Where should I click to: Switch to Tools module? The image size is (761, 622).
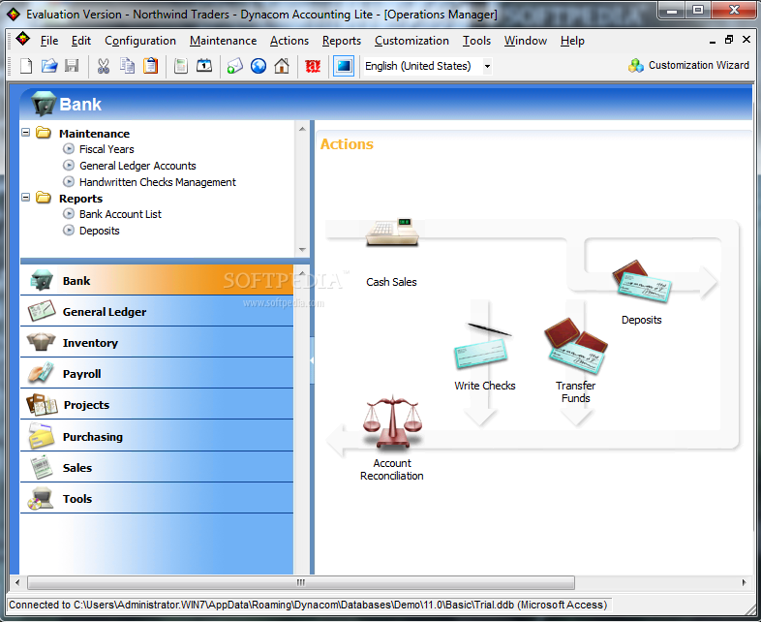(157, 498)
